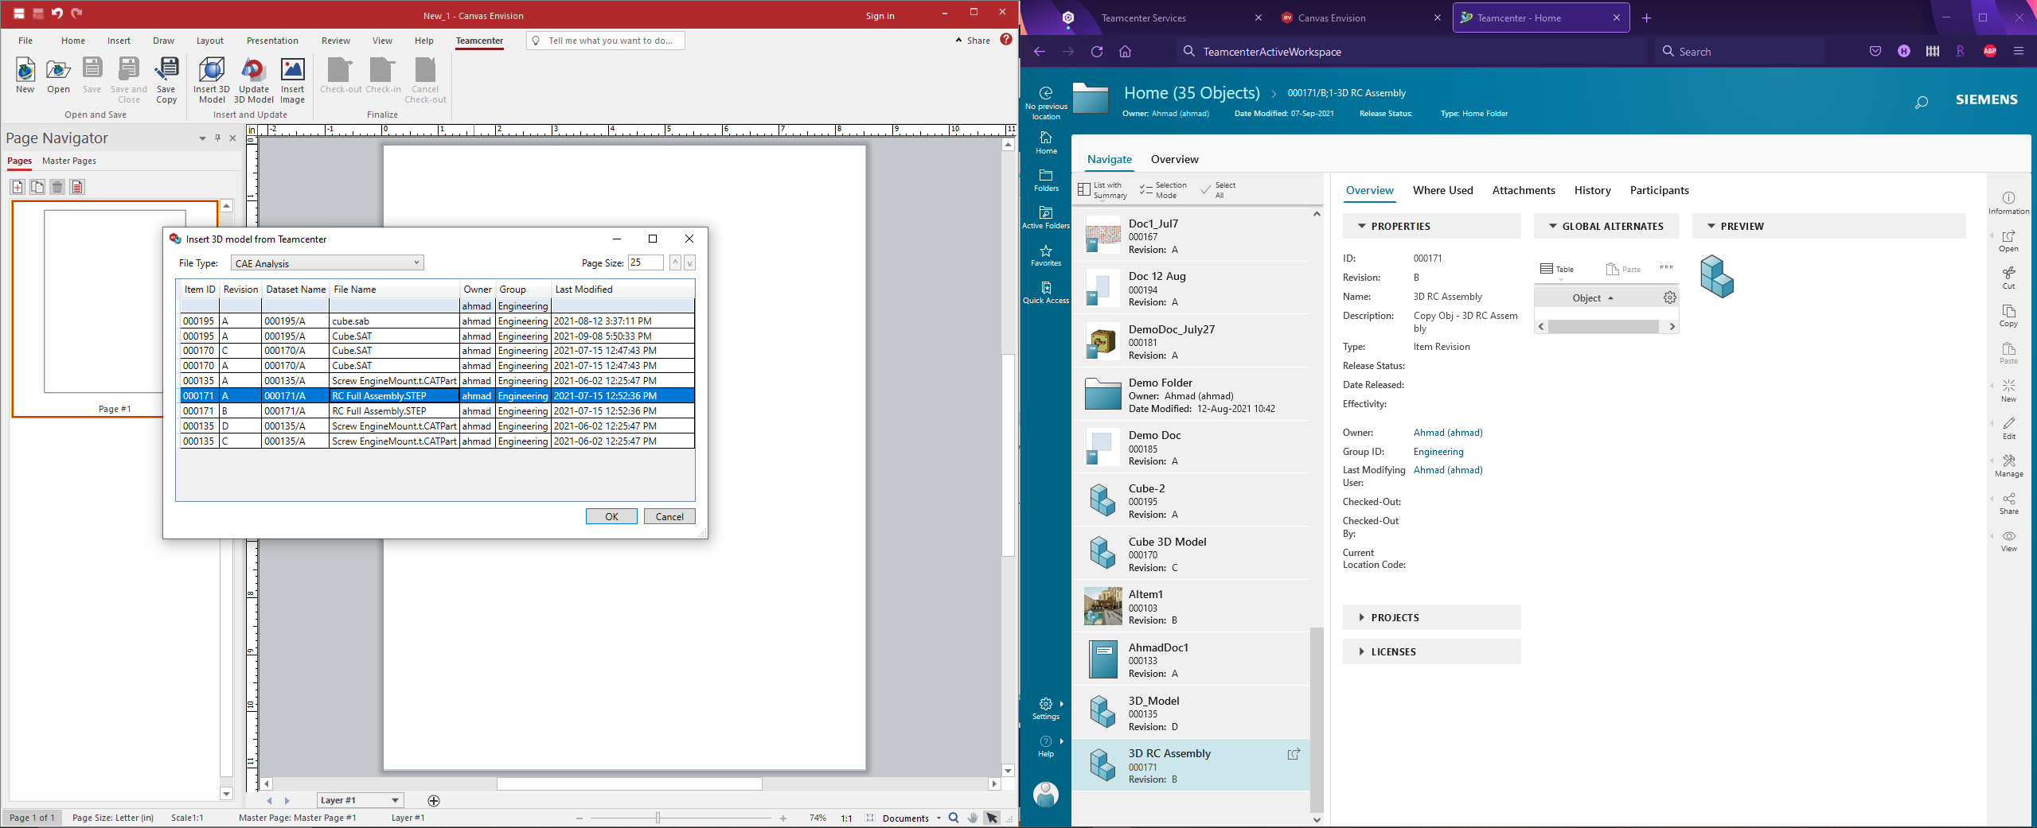Click the zoom slider in status bar
The height and width of the screenshot is (828, 2037).
(658, 818)
